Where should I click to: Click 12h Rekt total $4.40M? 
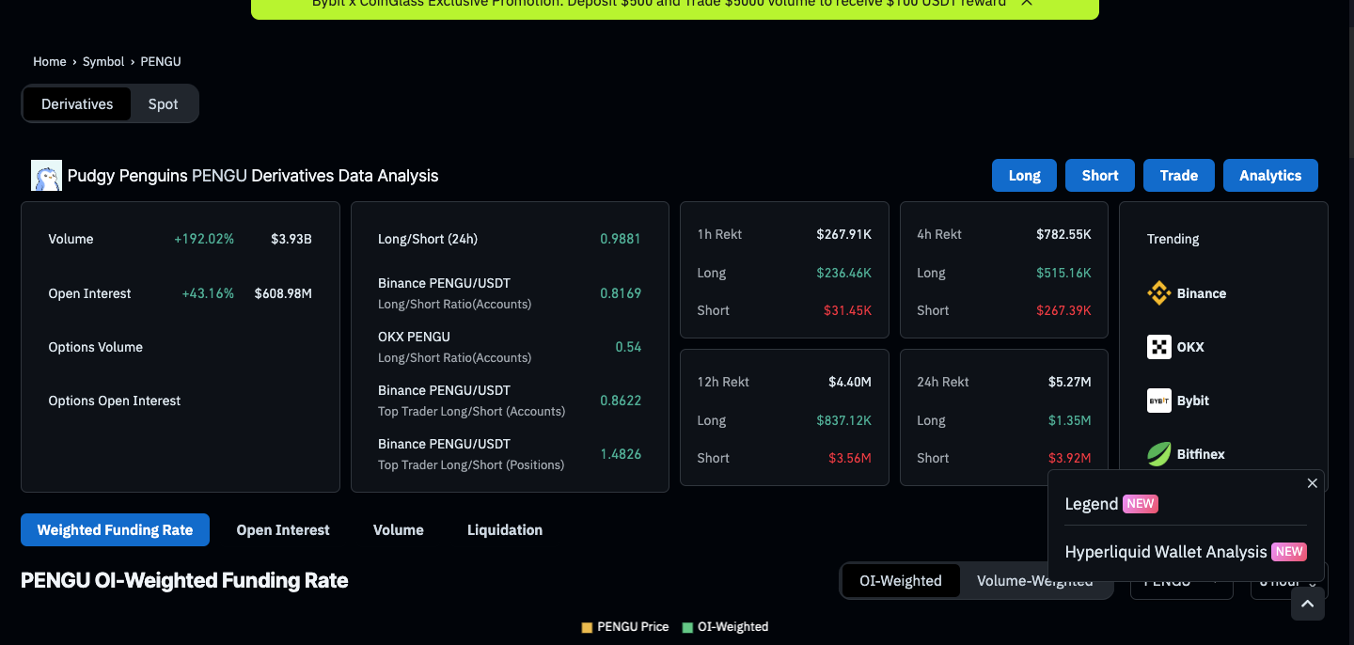[x=850, y=382]
